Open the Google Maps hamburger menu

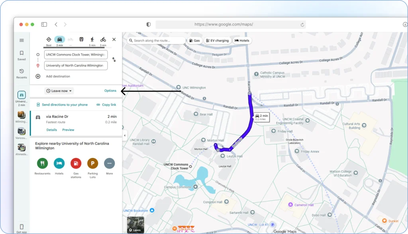pyautogui.click(x=22, y=40)
